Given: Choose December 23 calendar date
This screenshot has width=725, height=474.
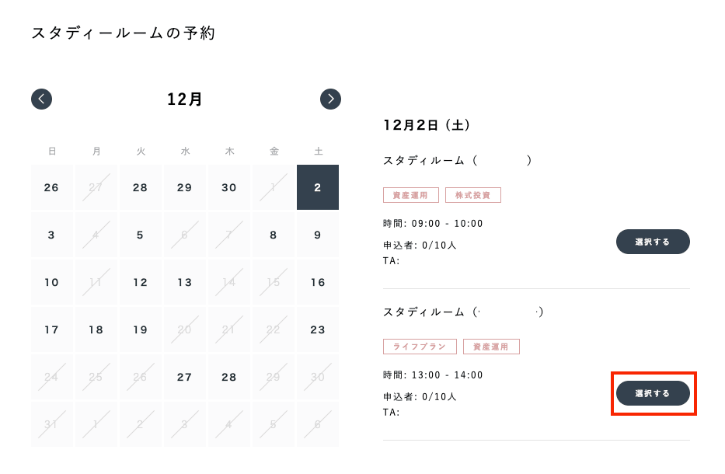Looking at the screenshot, I should coord(318,329).
